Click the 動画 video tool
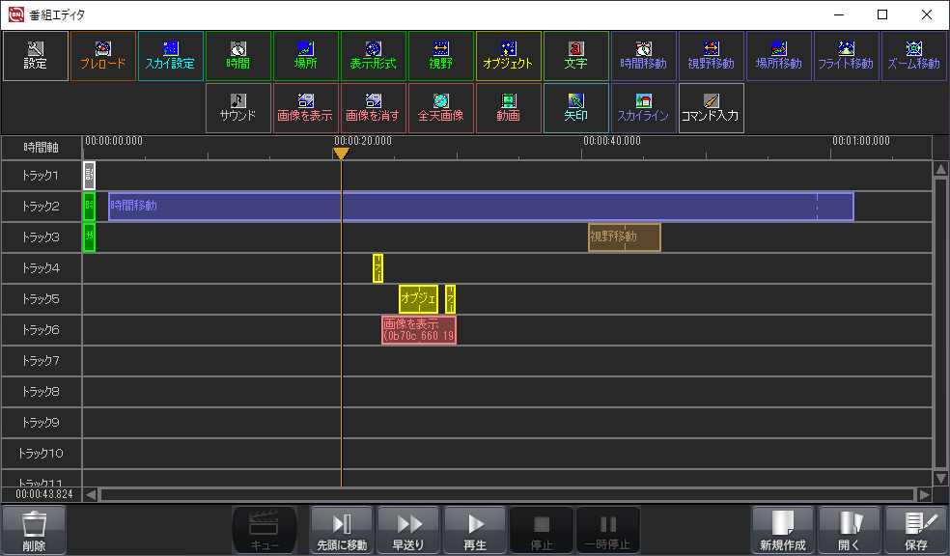 coord(509,108)
